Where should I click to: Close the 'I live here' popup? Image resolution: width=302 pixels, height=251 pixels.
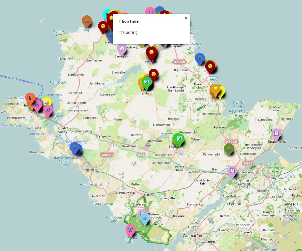point(186,18)
